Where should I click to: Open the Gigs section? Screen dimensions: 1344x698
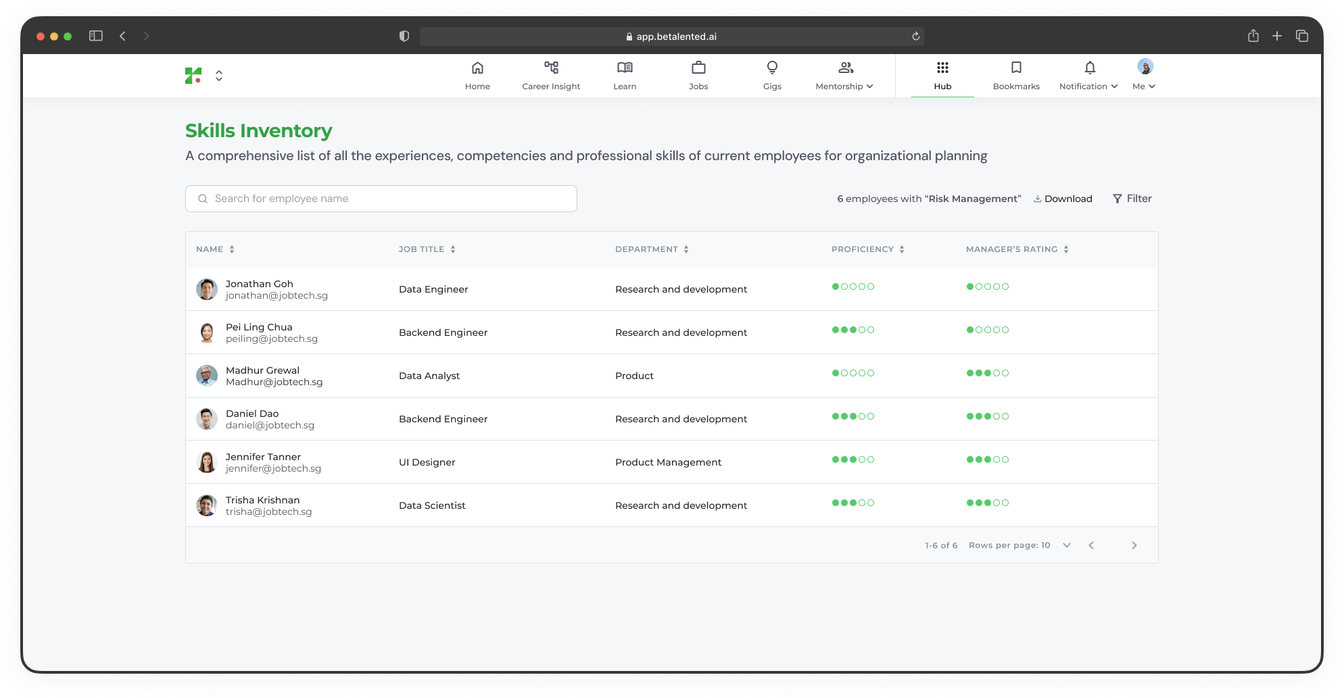point(772,76)
